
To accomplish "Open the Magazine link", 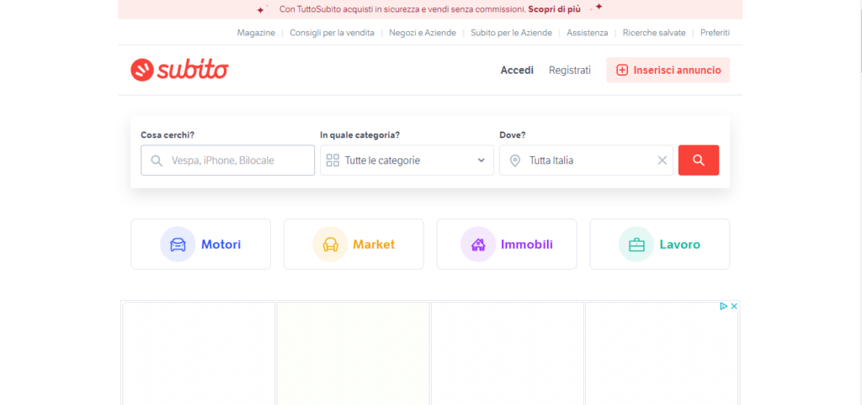I will coord(256,33).
